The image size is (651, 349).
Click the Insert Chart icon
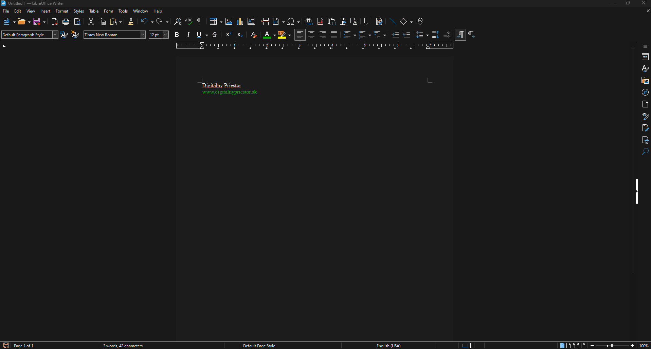[240, 22]
